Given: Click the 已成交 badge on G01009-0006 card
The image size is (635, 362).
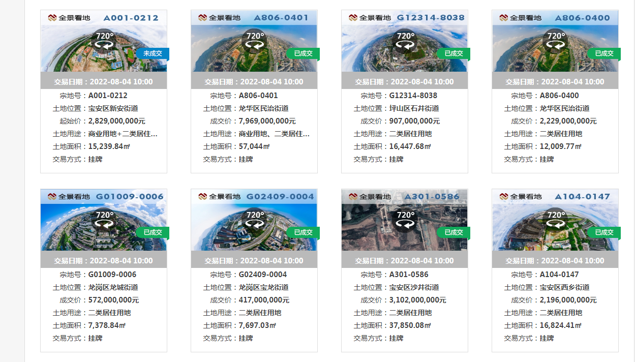Looking at the screenshot, I should (x=153, y=232).
